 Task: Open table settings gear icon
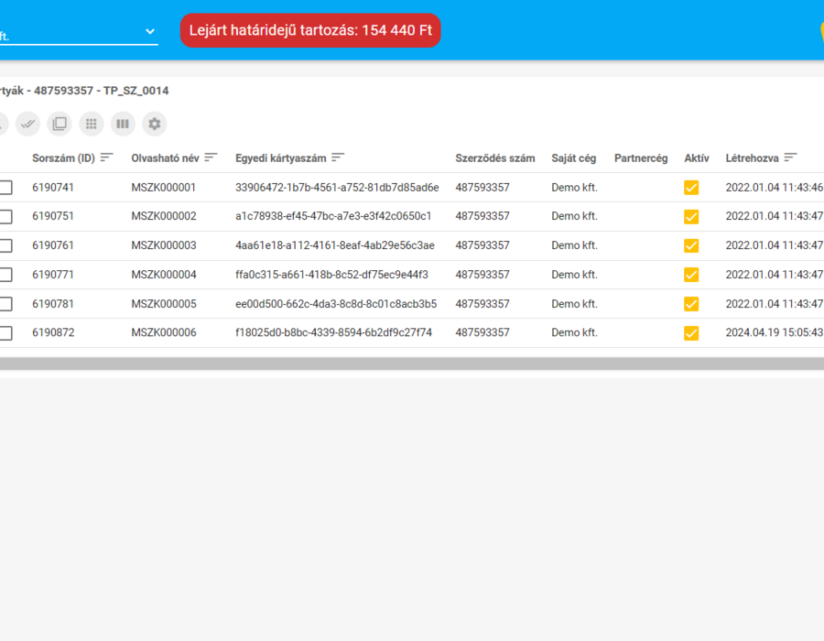(155, 124)
